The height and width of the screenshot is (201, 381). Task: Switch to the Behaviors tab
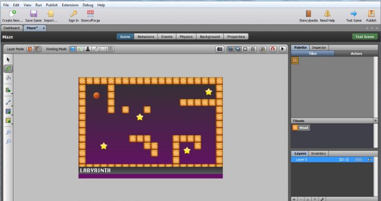point(146,37)
